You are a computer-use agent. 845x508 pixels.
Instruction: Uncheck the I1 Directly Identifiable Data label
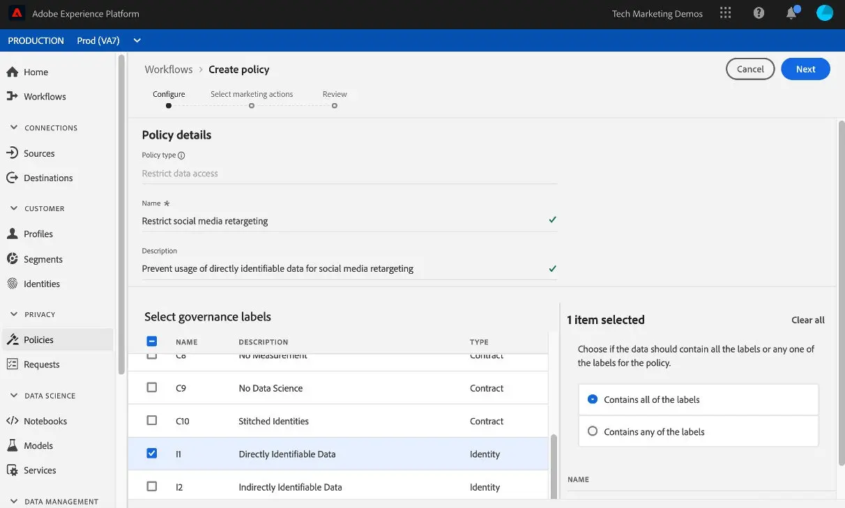coord(151,453)
